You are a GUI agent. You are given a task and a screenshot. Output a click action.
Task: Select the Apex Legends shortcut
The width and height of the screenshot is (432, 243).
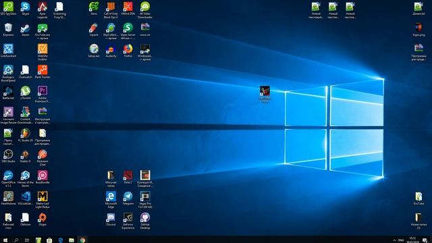[43, 10]
